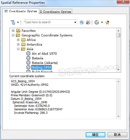130x140 pixels.
Task: Add to Favorites with the star icon
Action: [x=107, y=22]
